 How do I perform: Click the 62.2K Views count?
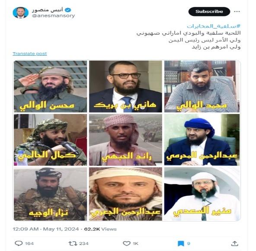tap(100, 229)
